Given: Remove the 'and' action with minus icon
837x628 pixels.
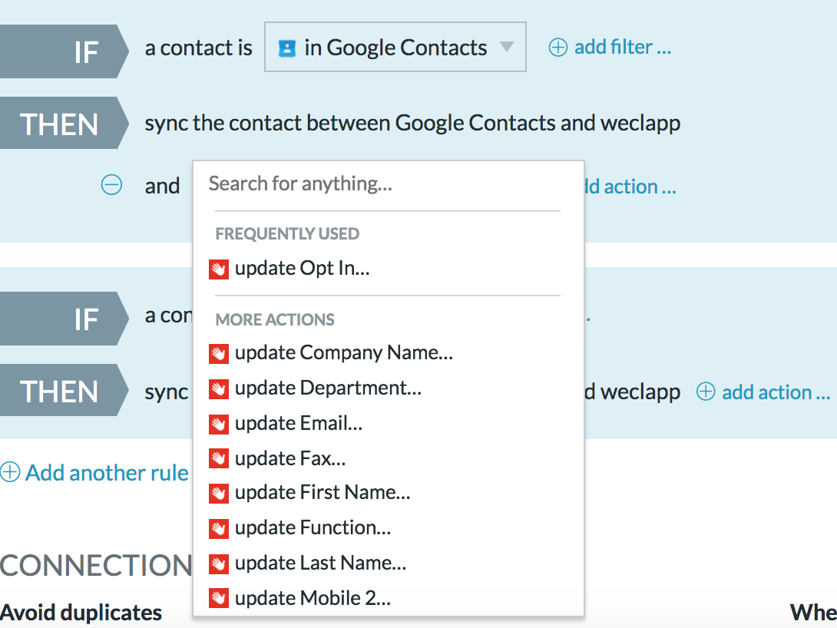Looking at the screenshot, I should pos(111,185).
